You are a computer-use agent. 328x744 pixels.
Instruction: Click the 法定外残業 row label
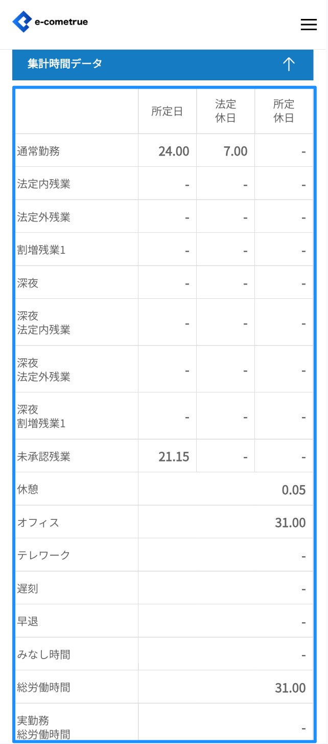click(43, 217)
